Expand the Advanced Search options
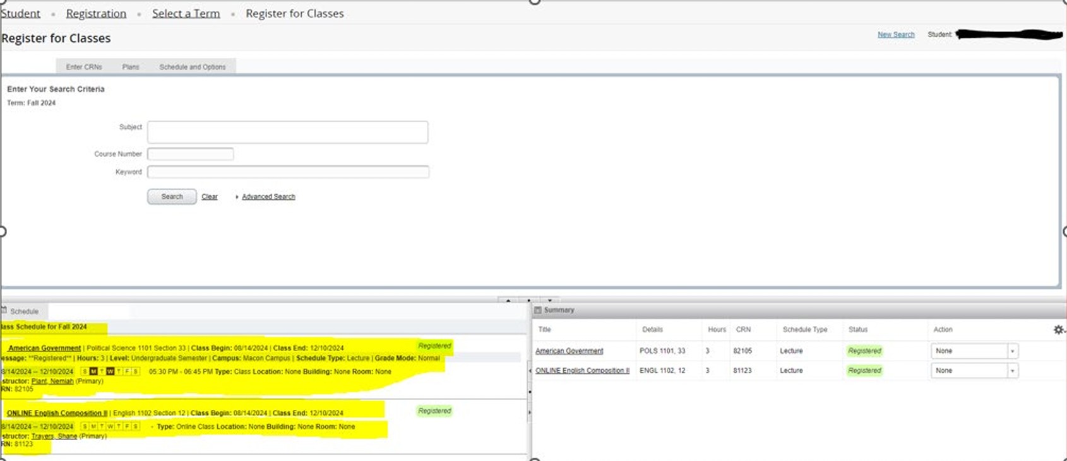The height and width of the screenshot is (461, 1067). click(268, 197)
